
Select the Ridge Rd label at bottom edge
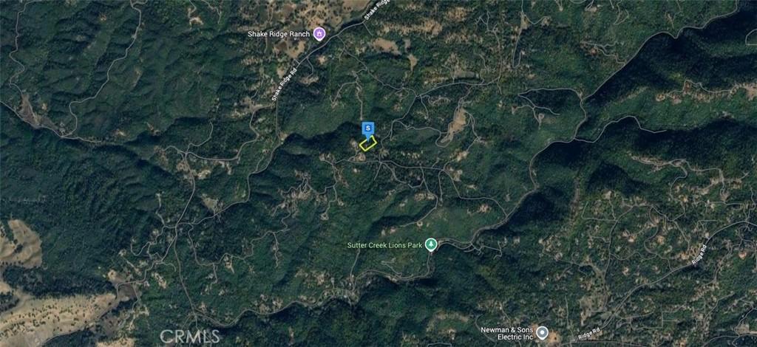click(588, 335)
